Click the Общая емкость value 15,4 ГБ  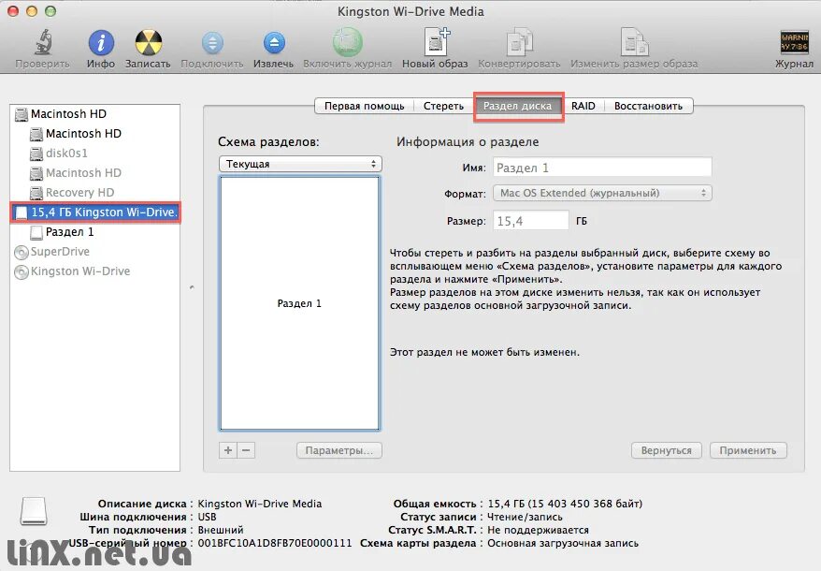coord(565,504)
